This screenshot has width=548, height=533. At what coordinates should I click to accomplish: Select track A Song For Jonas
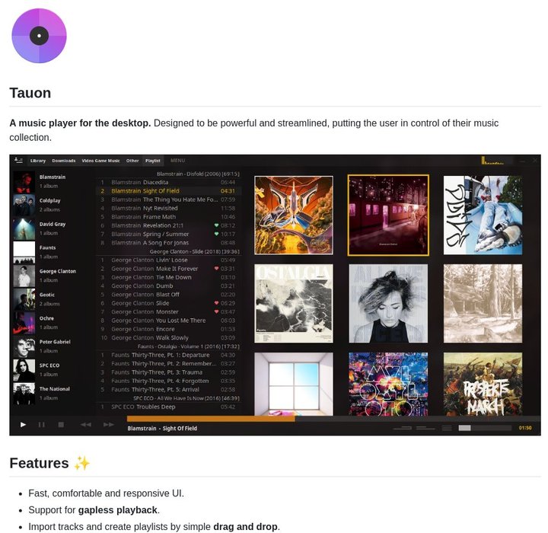pyautogui.click(x=168, y=243)
